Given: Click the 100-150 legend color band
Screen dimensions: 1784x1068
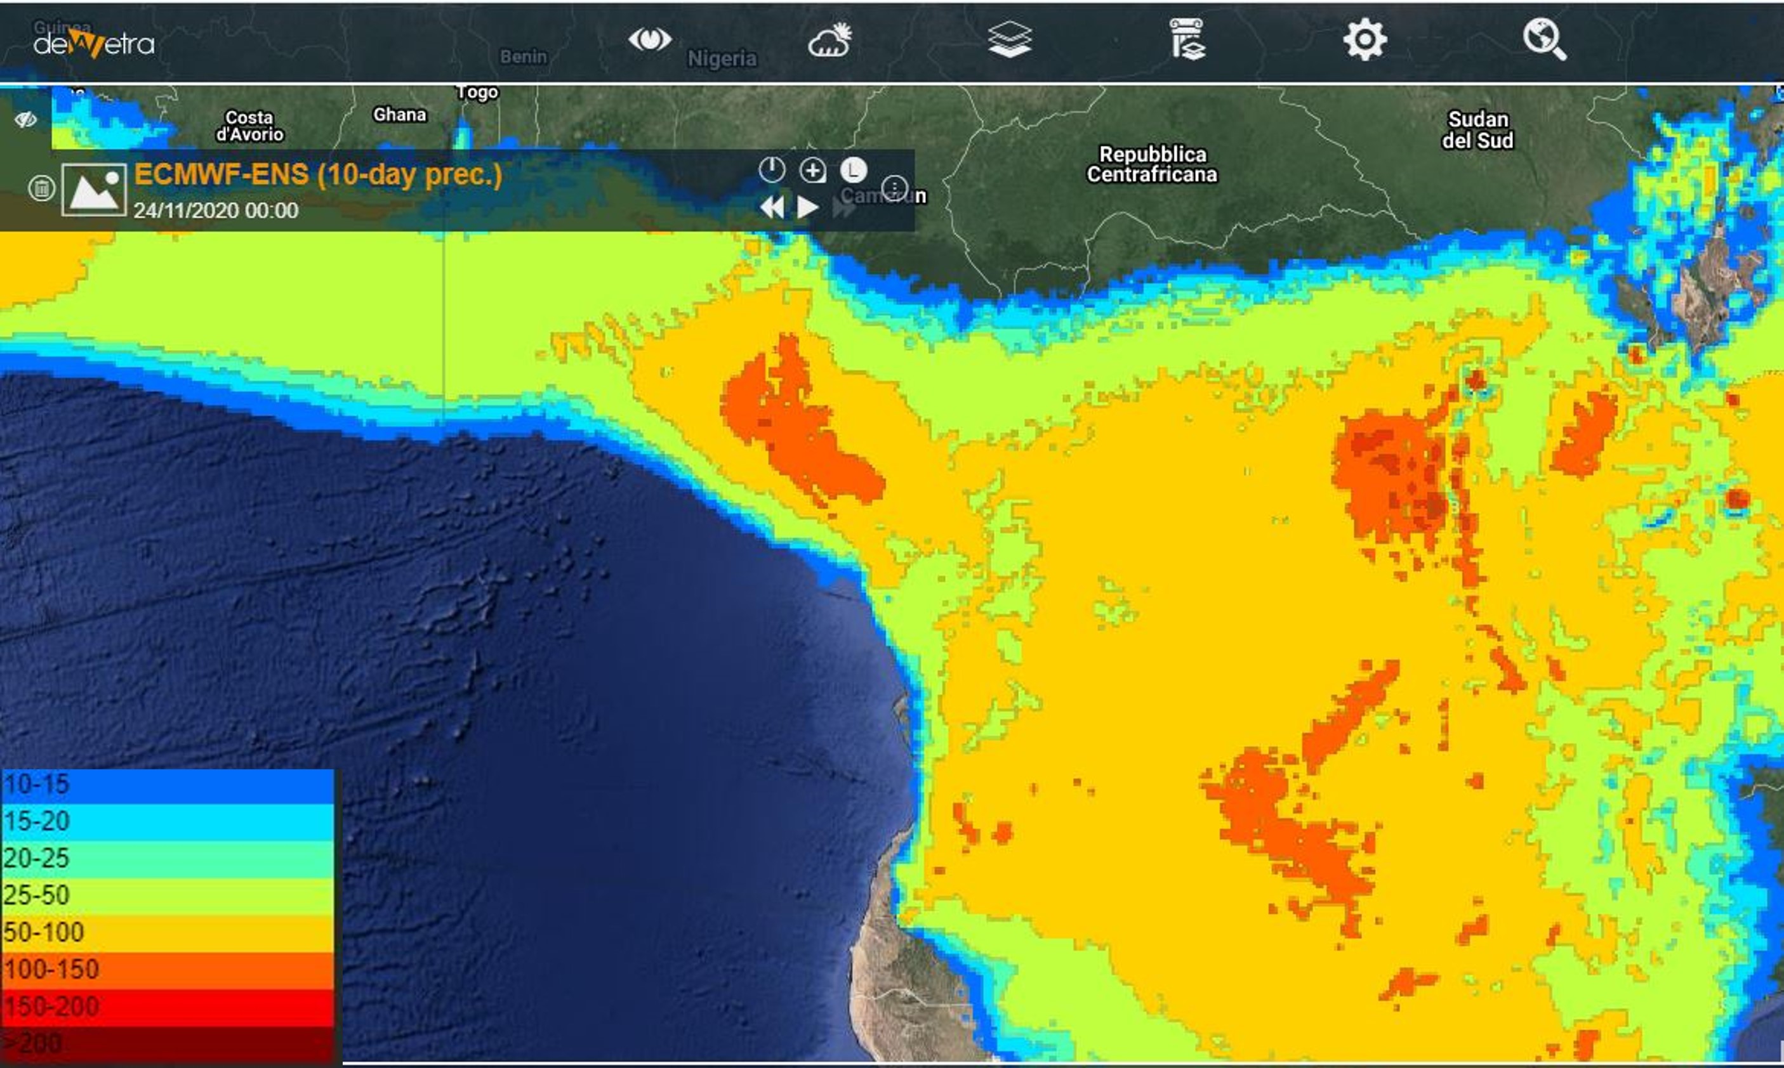Looking at the screenshot, I should click(168, 970).
